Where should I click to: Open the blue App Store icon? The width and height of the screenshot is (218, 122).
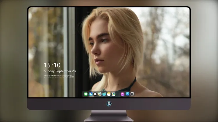click(x=128, y=94)
